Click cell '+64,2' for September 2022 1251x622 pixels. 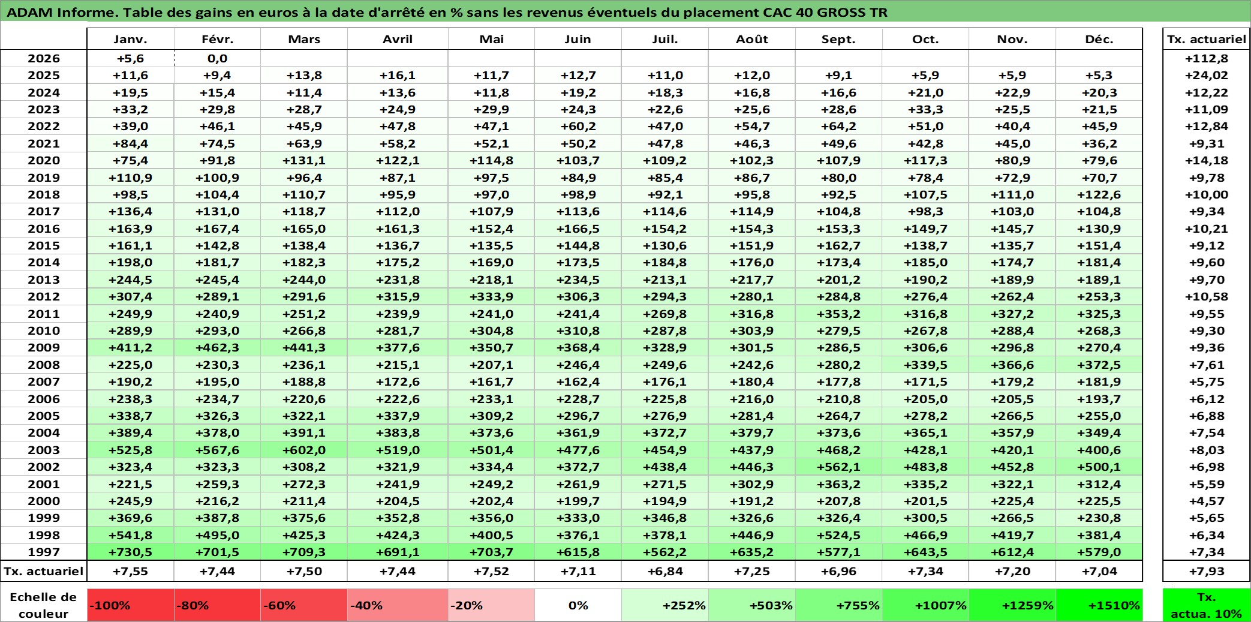838,126
